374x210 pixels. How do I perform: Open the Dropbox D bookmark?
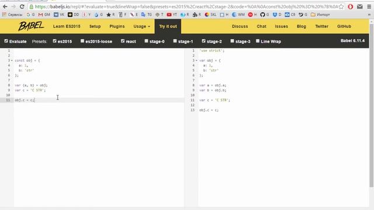tap(277, 15)
